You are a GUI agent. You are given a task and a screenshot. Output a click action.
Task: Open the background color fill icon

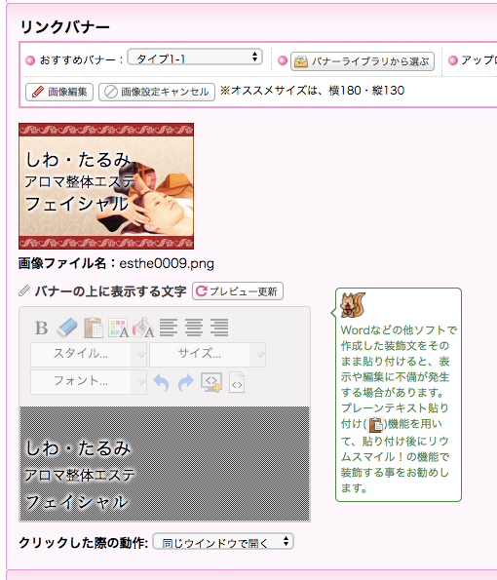click(x=144, y=328)
